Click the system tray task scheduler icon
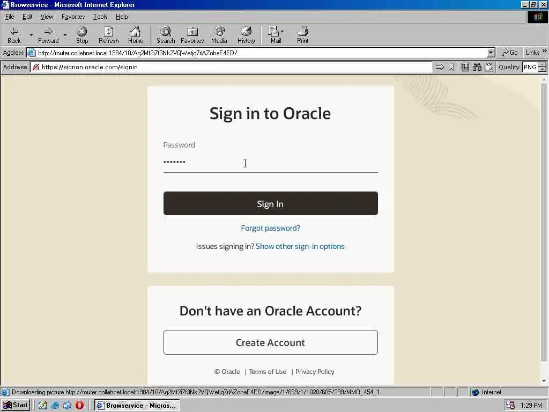The image size is (549, 412). click(510, 406)
